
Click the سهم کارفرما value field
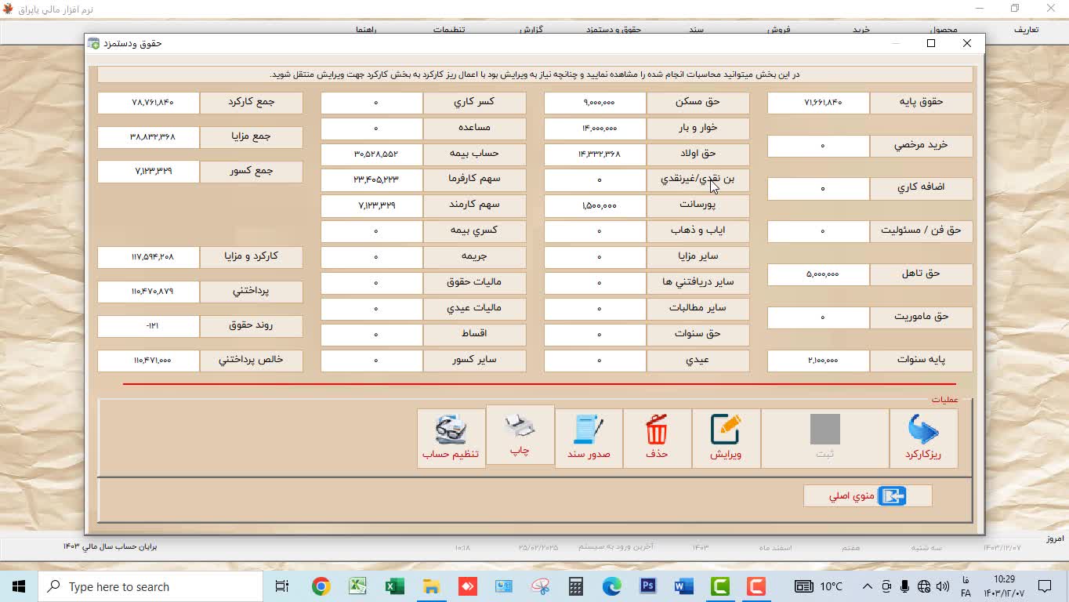[371, 180]
